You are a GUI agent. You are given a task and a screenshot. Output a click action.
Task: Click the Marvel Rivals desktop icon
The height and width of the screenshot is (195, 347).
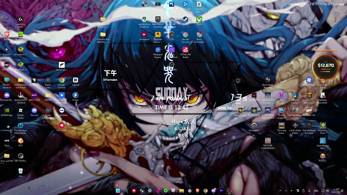(x=240, y=112)
